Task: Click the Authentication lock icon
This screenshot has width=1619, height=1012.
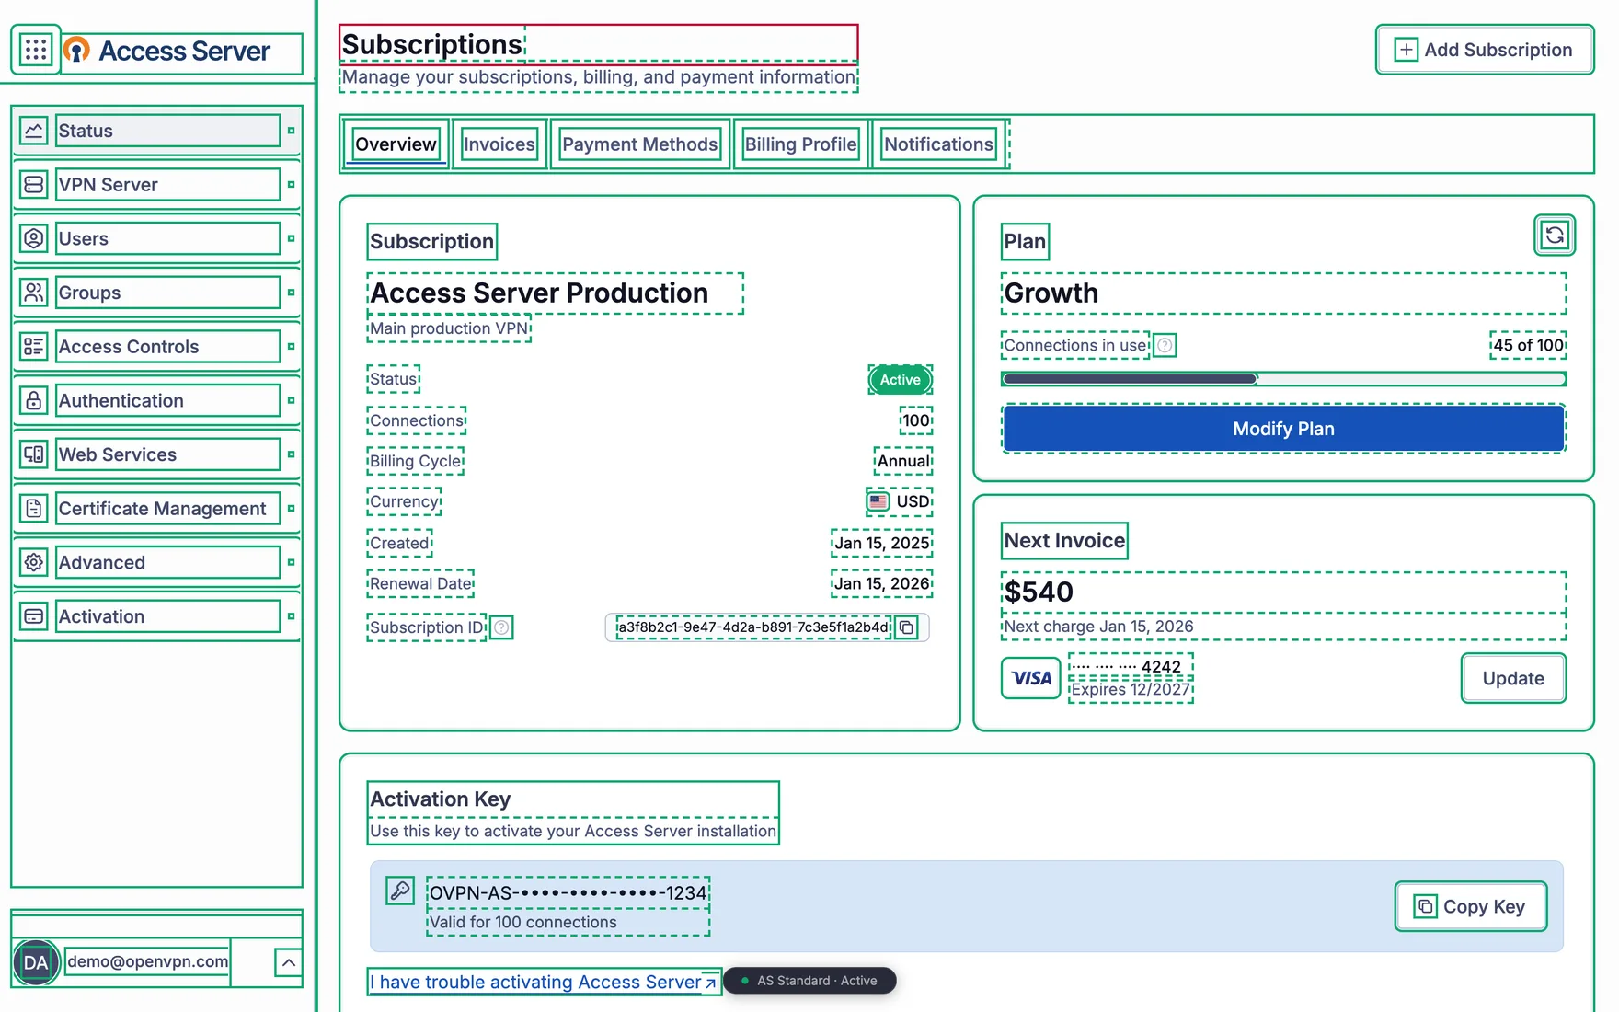Action: (34, 400)
